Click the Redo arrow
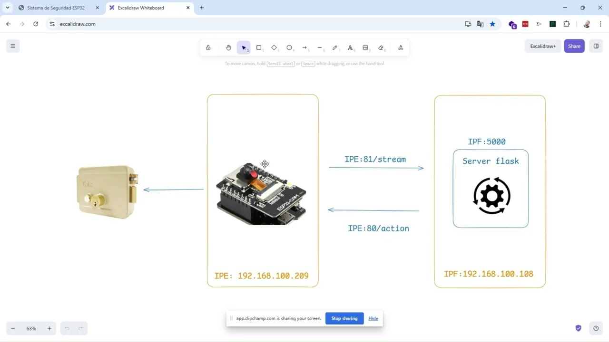Screen dimensions: 609x342 pos(80,328)
